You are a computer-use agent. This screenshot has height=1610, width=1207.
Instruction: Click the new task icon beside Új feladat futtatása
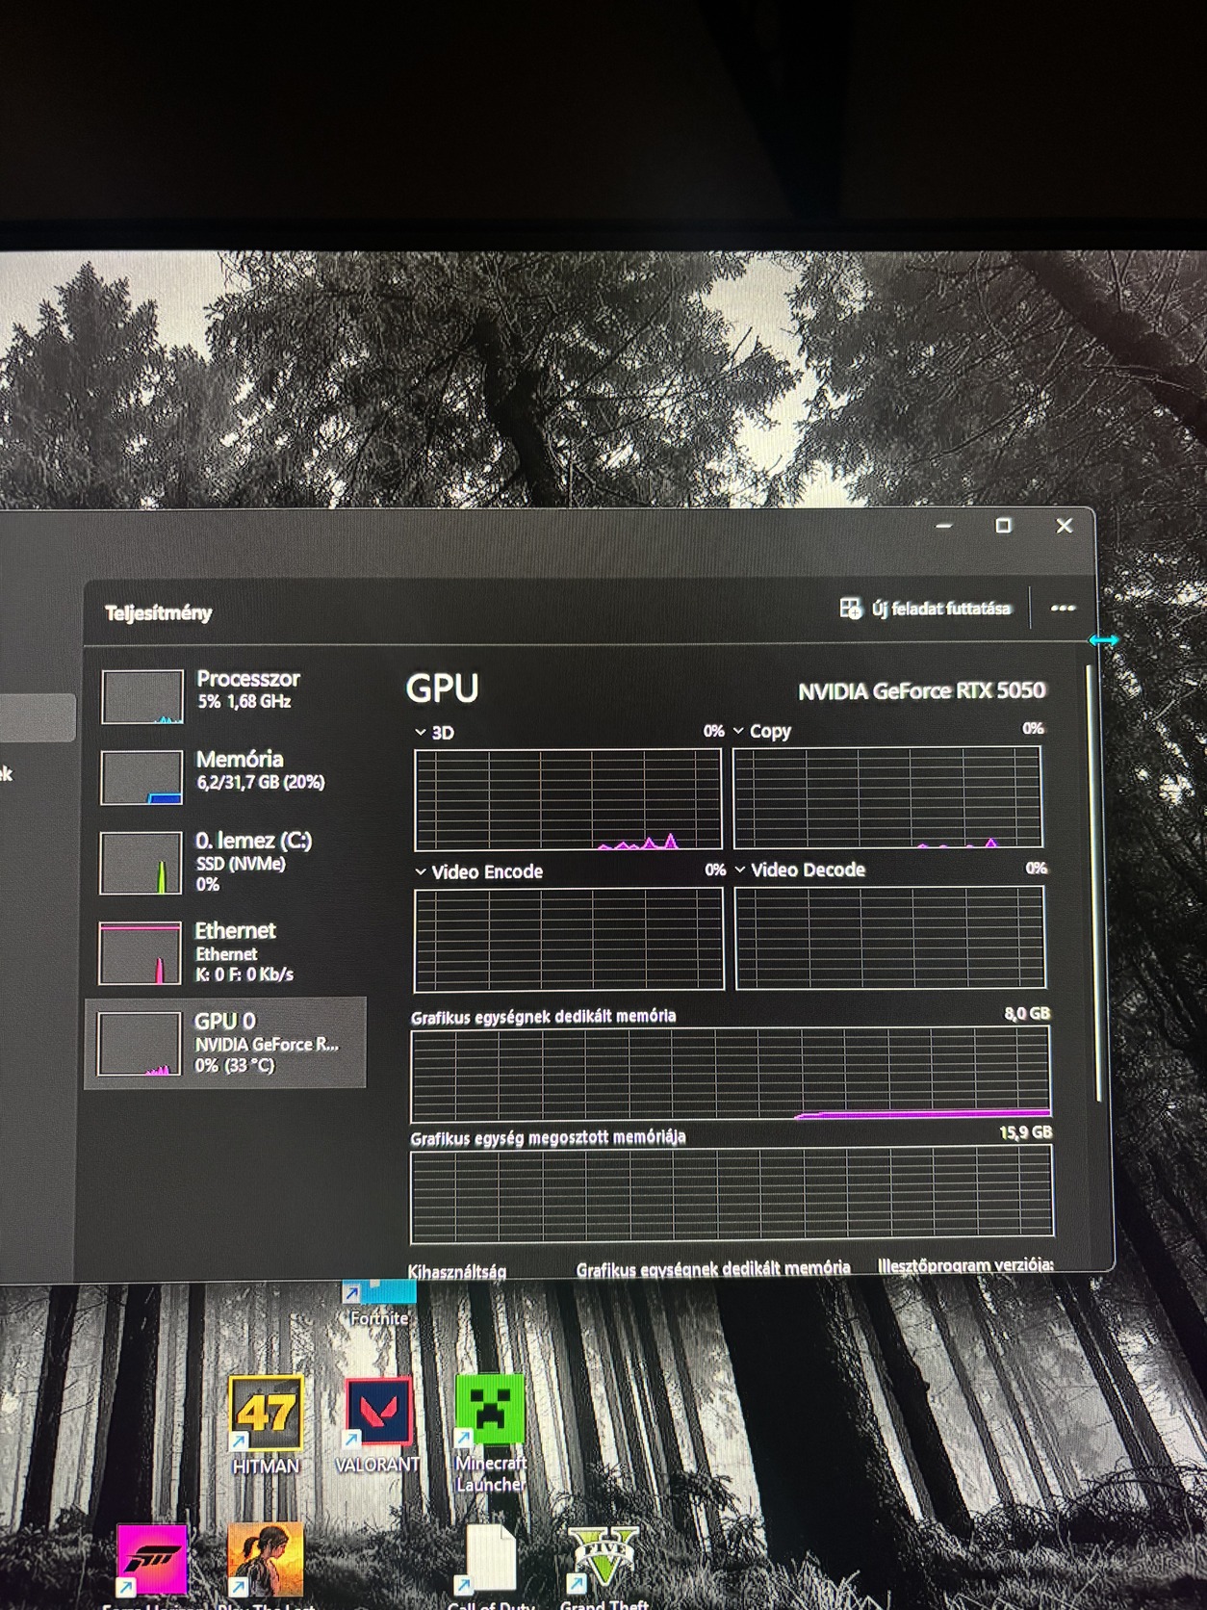pos(851,608)
